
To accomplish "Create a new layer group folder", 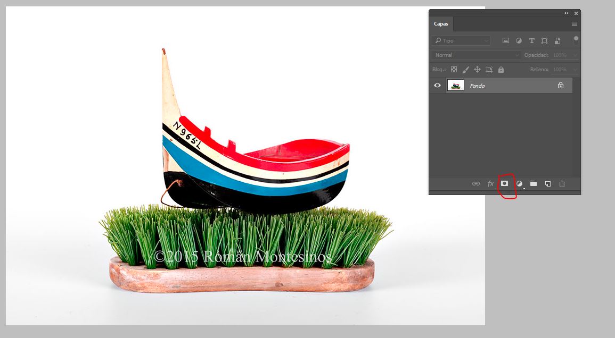I will coord(533,184).
